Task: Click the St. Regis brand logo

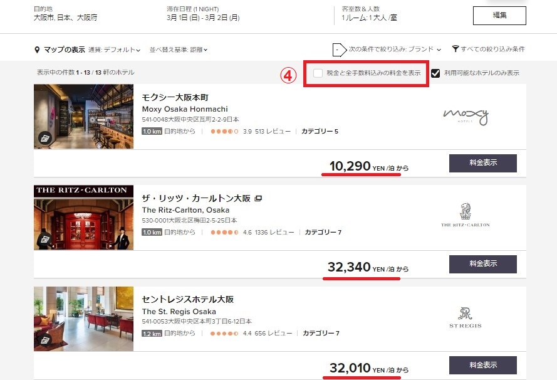Action: (466, 318)
